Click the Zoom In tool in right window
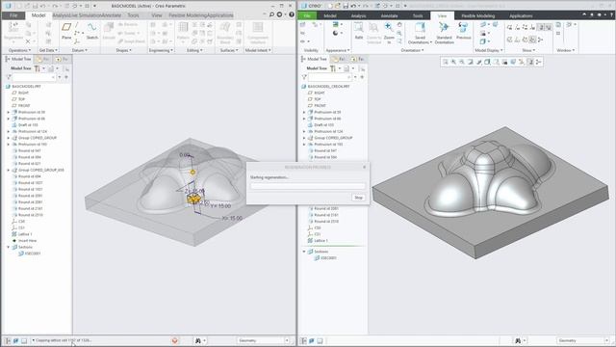The height and width of the screenshot is (347, 616). coord(389,33)
